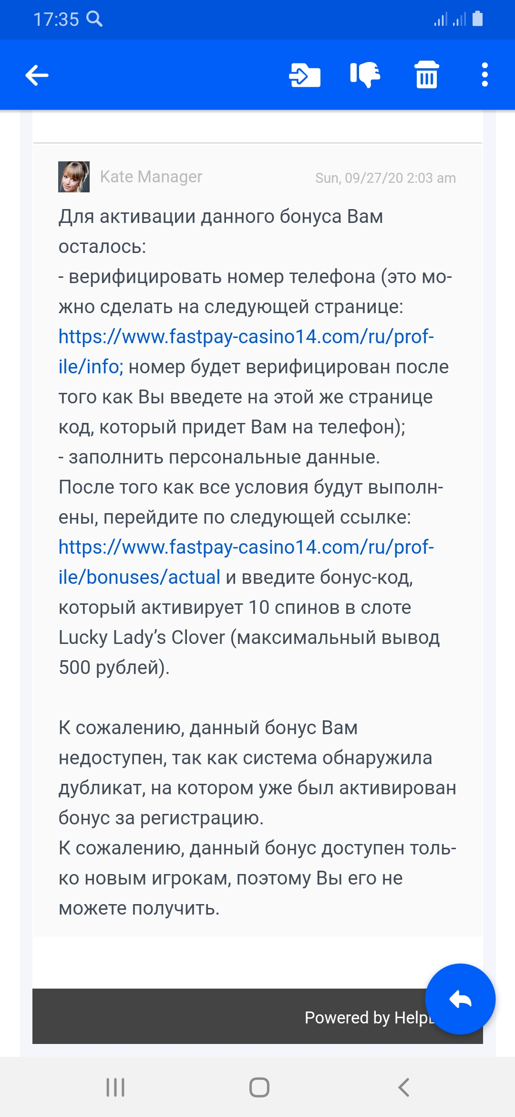Tap the message paragraph starting 'К сожалению'
515x1117 pixels.
pos(257,818)
